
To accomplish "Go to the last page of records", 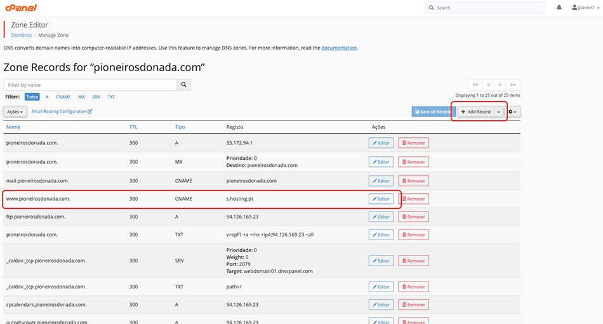I will pyautogui.click(x=513, y=84).
